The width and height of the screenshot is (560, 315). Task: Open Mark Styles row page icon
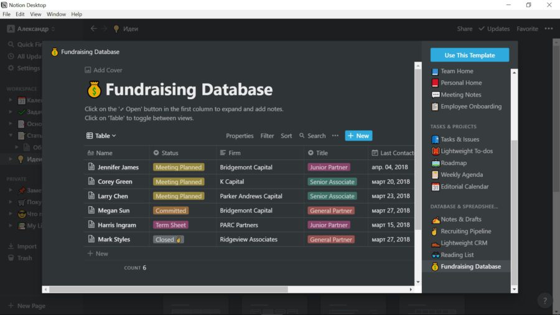(x=91, y=239)
